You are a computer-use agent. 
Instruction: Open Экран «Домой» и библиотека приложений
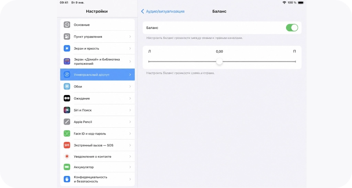[97, 61]
